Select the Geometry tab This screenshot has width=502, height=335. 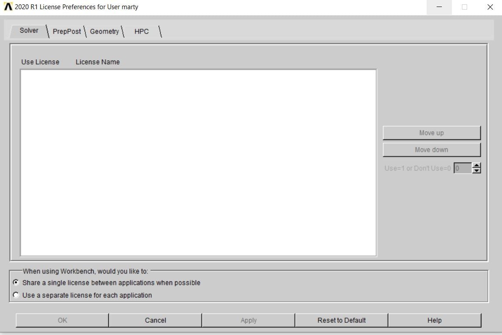pos(105,31)
